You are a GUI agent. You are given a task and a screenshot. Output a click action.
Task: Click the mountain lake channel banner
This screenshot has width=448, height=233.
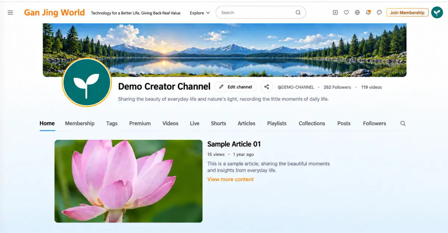(x=224, y=50)
